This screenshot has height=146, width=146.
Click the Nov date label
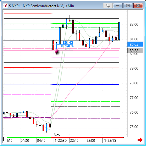(57, 135)
